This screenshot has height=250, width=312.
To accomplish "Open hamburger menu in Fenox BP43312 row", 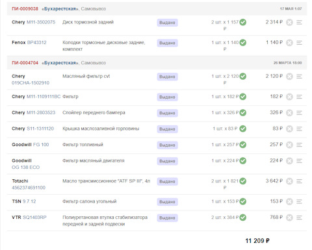I will (299, 43).
